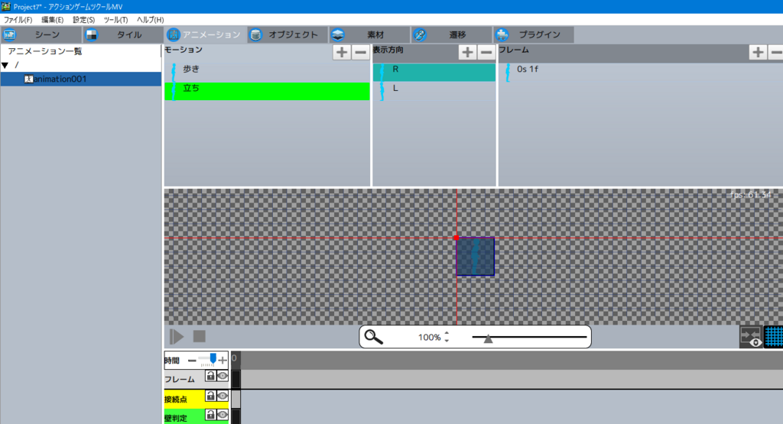Screen dimensions: 783x424
Task: Click the animation001 item icon
Action: [x=28, y=79]
